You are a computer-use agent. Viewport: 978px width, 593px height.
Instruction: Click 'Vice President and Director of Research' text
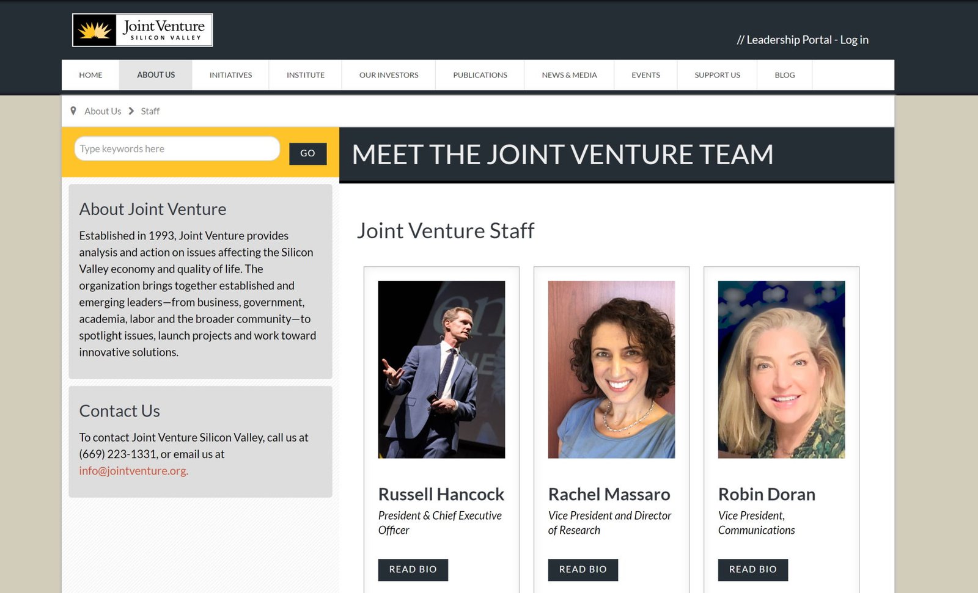click(610, 523)
